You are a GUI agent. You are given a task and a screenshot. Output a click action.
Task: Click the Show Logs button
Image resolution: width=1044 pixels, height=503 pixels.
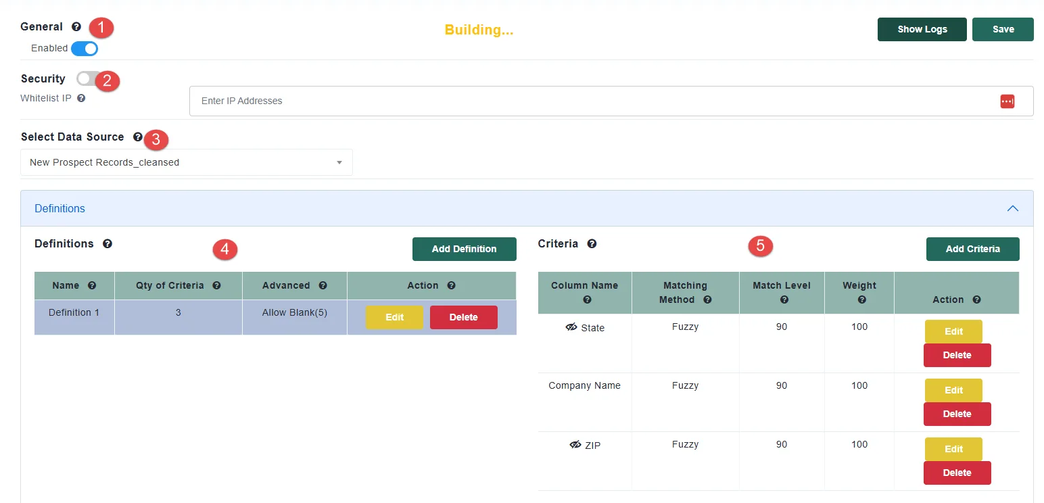[922, 29]
